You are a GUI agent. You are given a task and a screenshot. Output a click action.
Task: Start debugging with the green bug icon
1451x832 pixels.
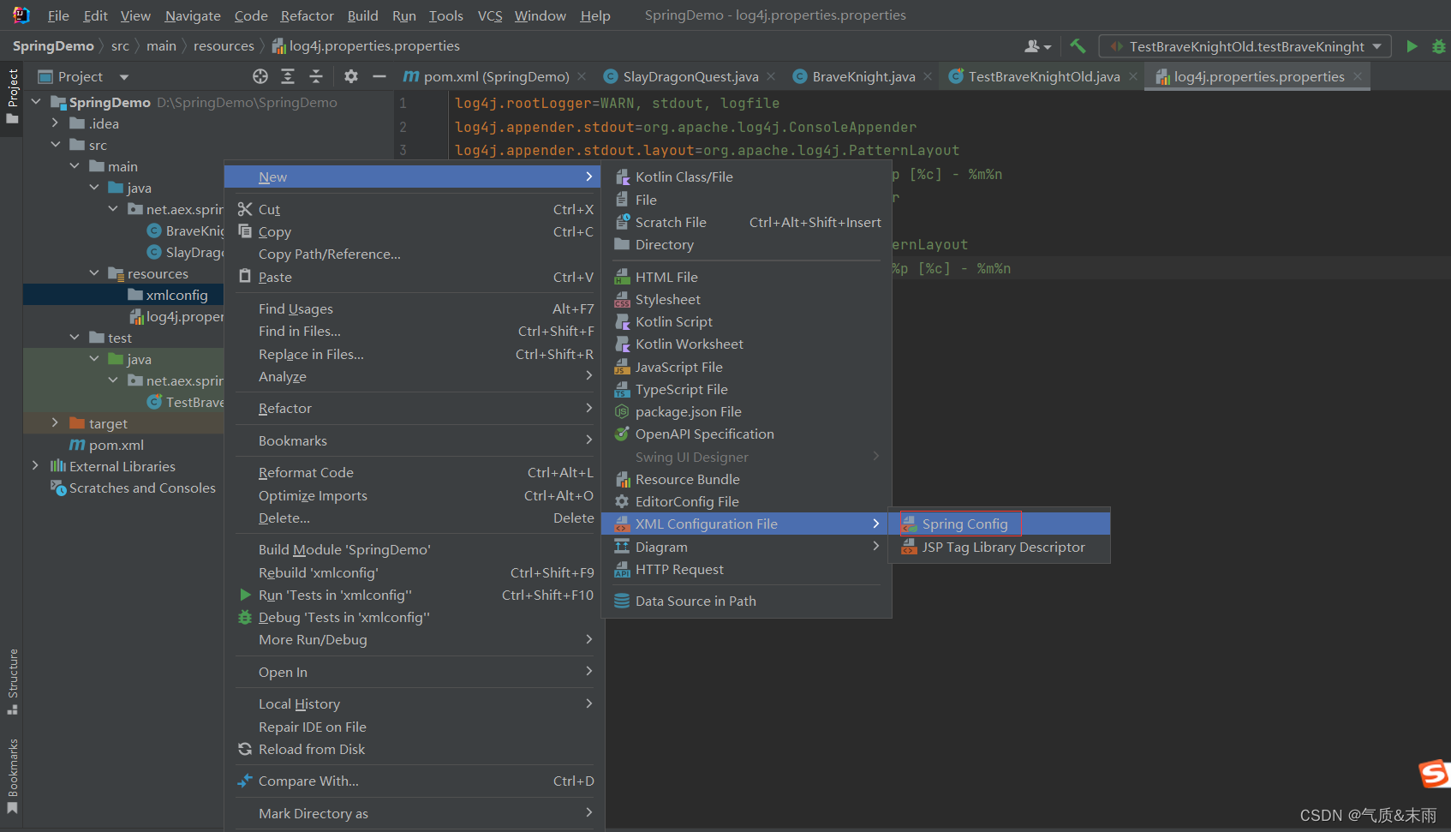[x=1439, y=46]
